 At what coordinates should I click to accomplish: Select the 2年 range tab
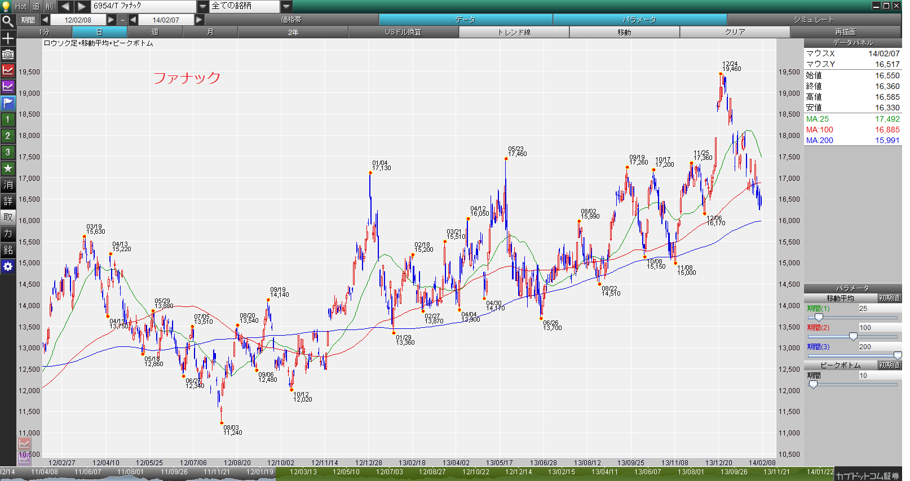(x=293, y=32)
